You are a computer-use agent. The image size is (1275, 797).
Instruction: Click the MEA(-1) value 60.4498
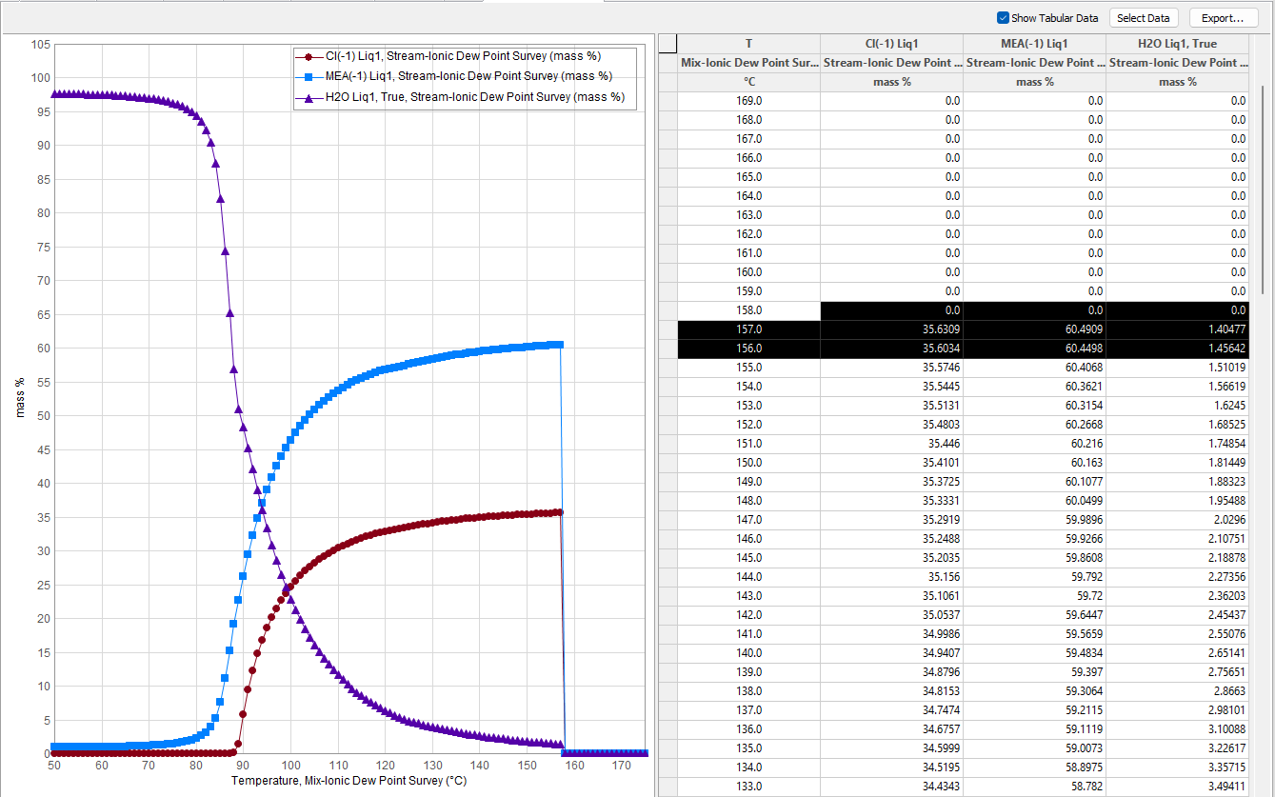click(1034, 349)
